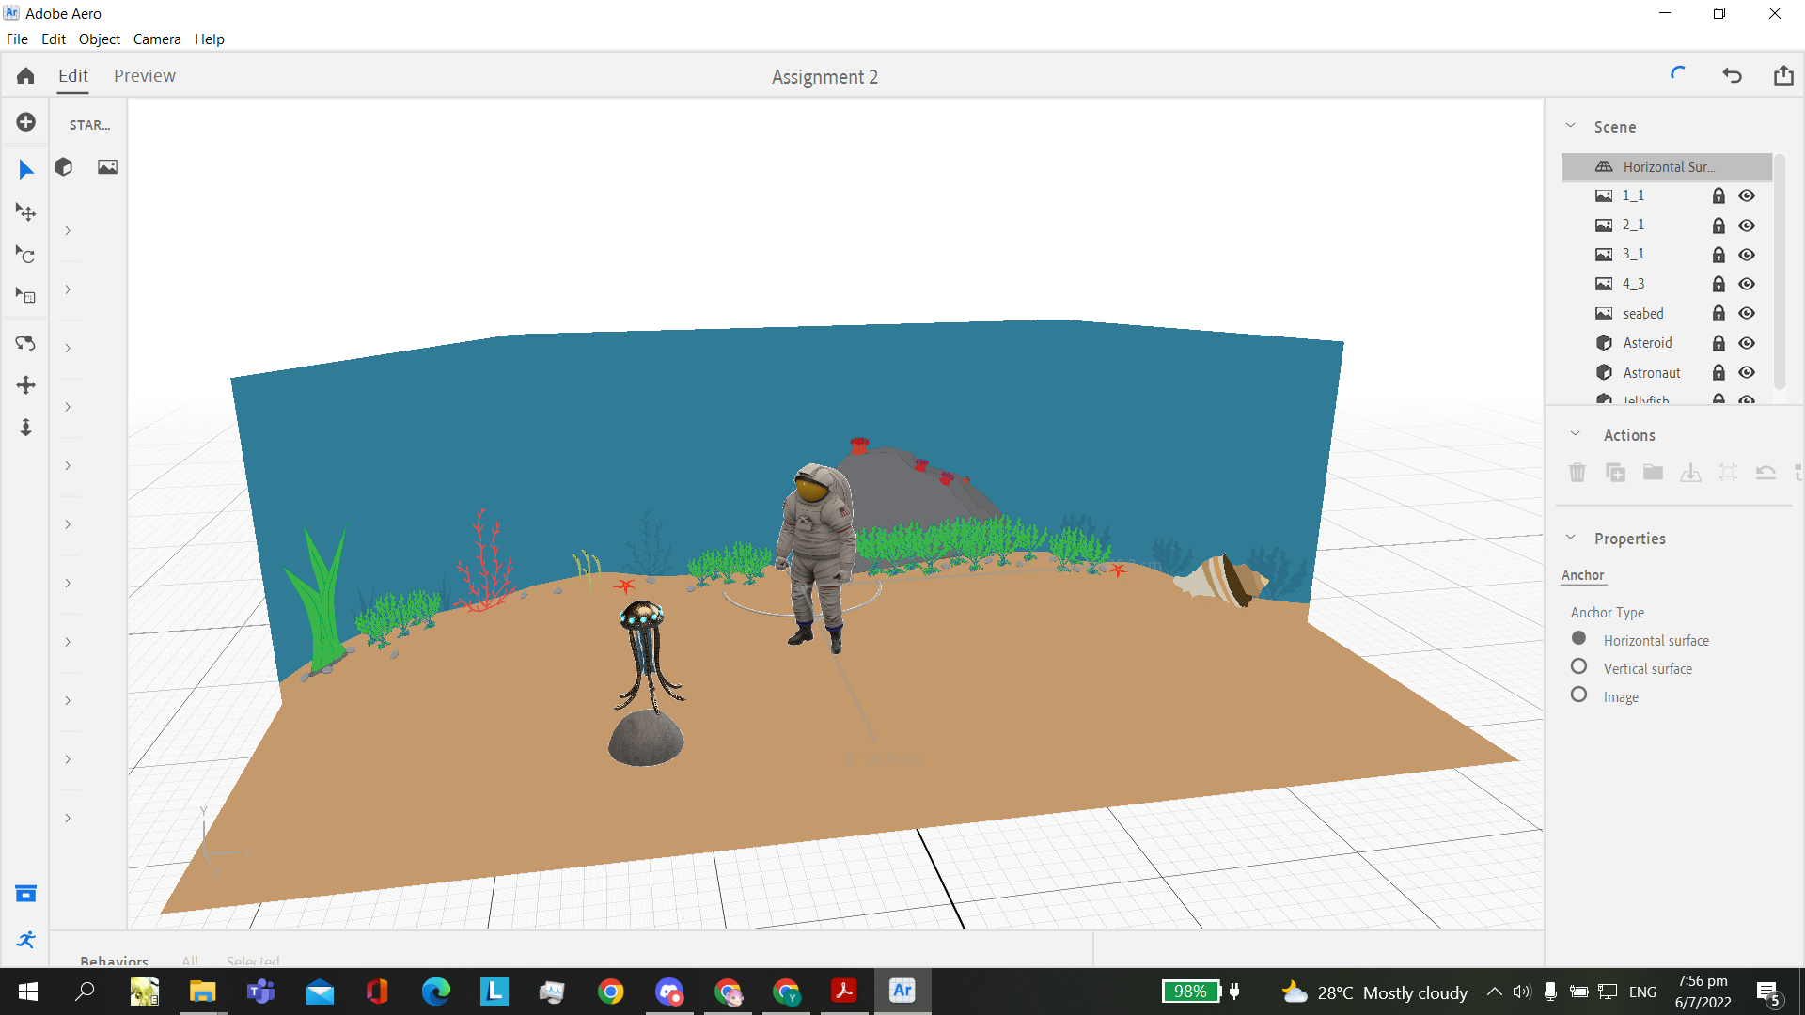
Task: Select the Move tool in left toolbar
Action: point(25,212)
